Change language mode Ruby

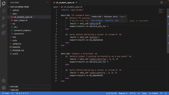click(144, 93)
